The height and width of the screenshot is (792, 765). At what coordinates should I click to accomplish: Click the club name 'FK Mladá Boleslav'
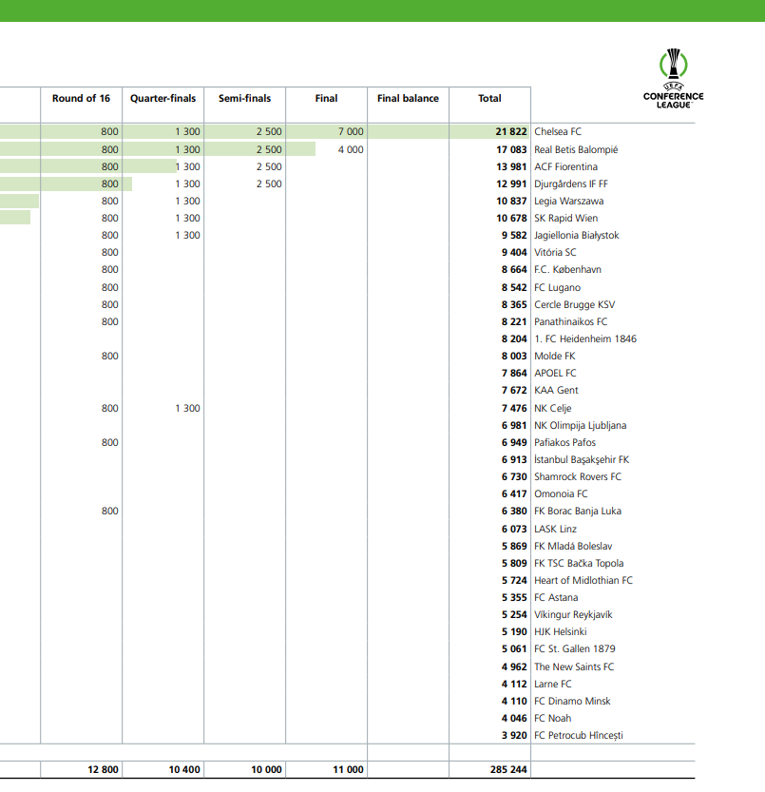click(x=573, y=546)
